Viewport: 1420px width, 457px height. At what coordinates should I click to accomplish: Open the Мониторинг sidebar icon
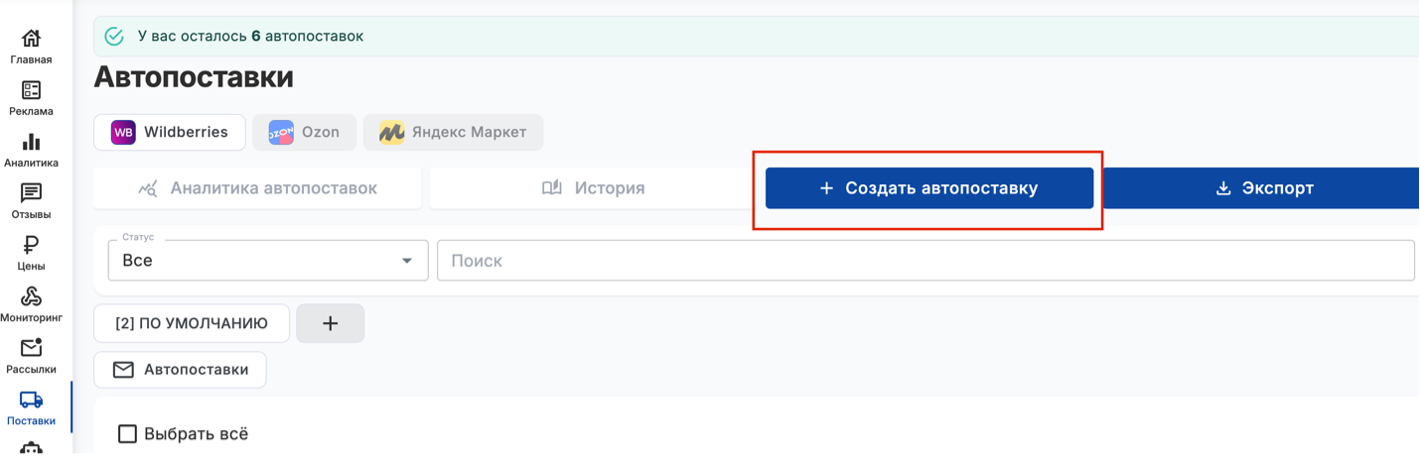pos(32,297)
